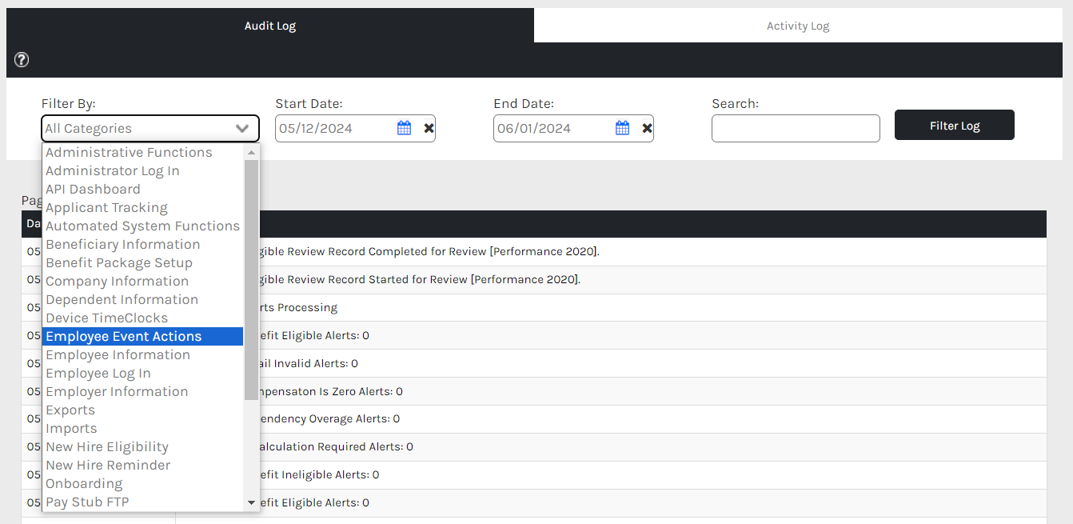Switch to the Audit Log tab
Viewport: 1073px width, 524px height.
270,26
